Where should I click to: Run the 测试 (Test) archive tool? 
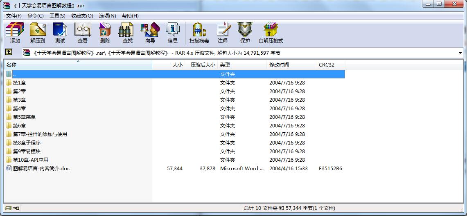tap(60, 33)
